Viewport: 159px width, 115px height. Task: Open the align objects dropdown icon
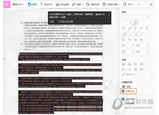(142, 64)
